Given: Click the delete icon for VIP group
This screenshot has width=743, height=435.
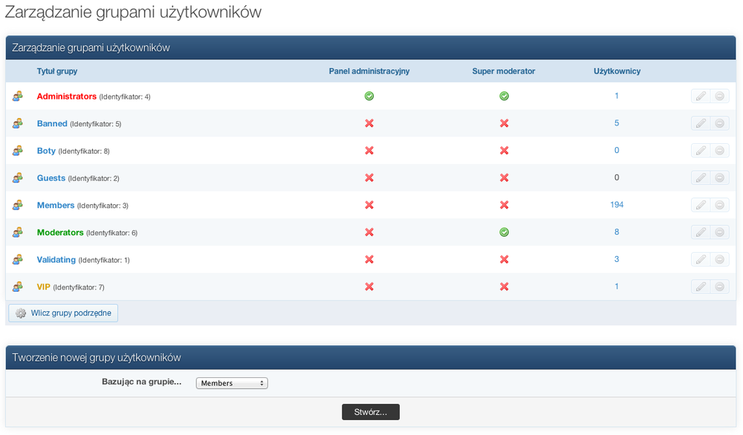Looking at the screenshot, I should (x=719, y=287).
